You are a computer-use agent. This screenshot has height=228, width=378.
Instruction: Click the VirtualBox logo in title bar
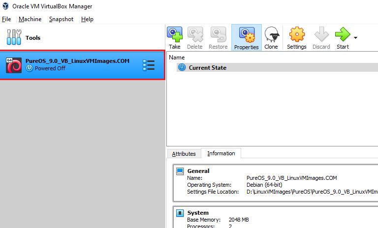tap(5, 6)
